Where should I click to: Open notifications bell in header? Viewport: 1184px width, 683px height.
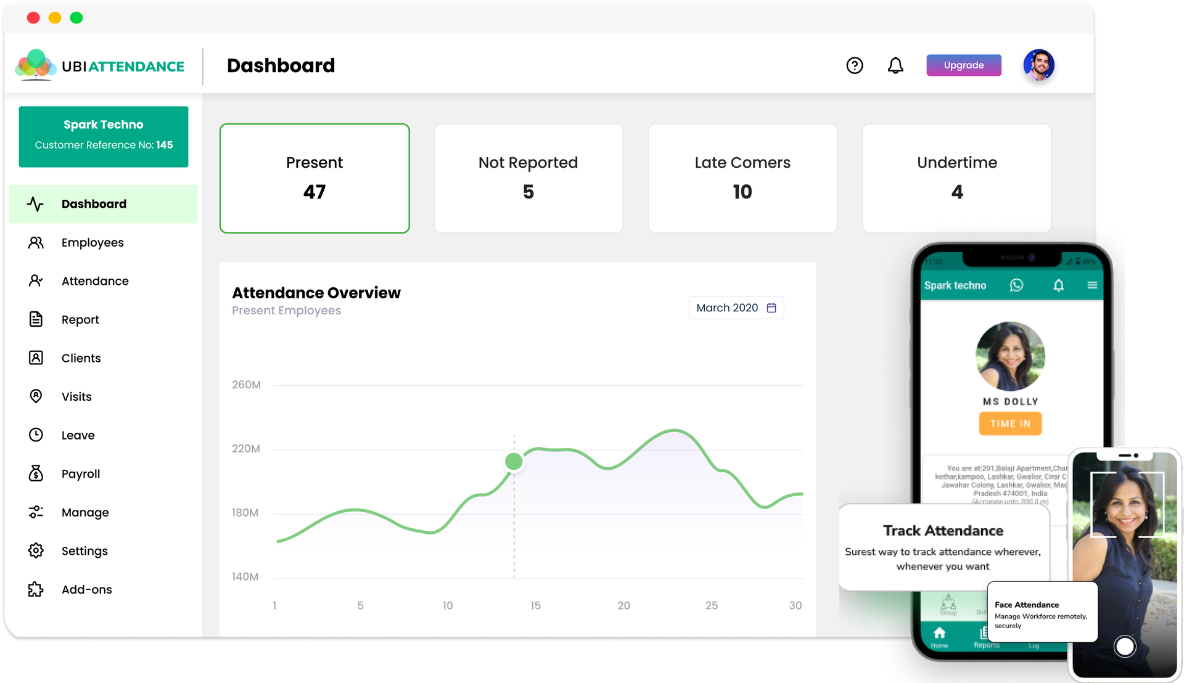click(895, 65)
